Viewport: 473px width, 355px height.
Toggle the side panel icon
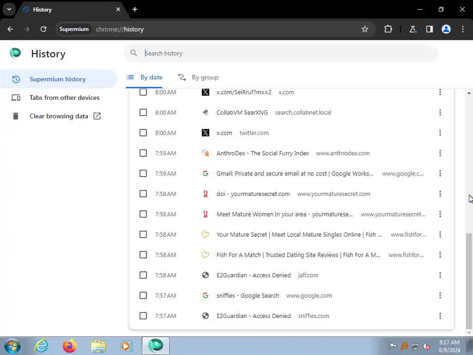(x=430, y=29)
